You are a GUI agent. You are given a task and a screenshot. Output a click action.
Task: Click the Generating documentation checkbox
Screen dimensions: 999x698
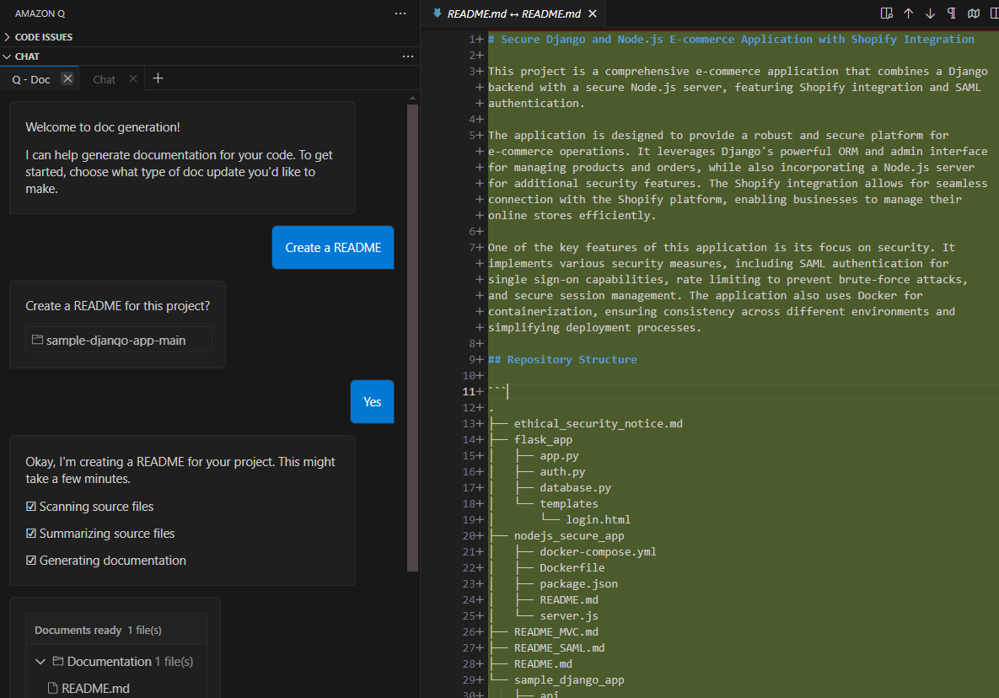[30, 561]
